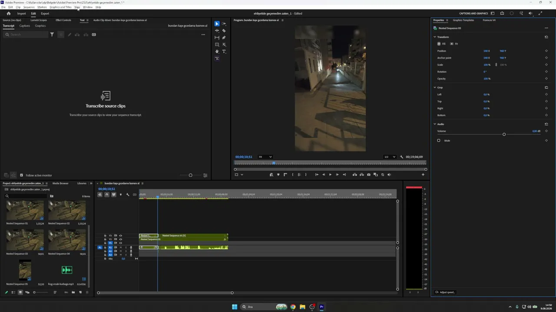Select the Pen tool

point(224,38)
